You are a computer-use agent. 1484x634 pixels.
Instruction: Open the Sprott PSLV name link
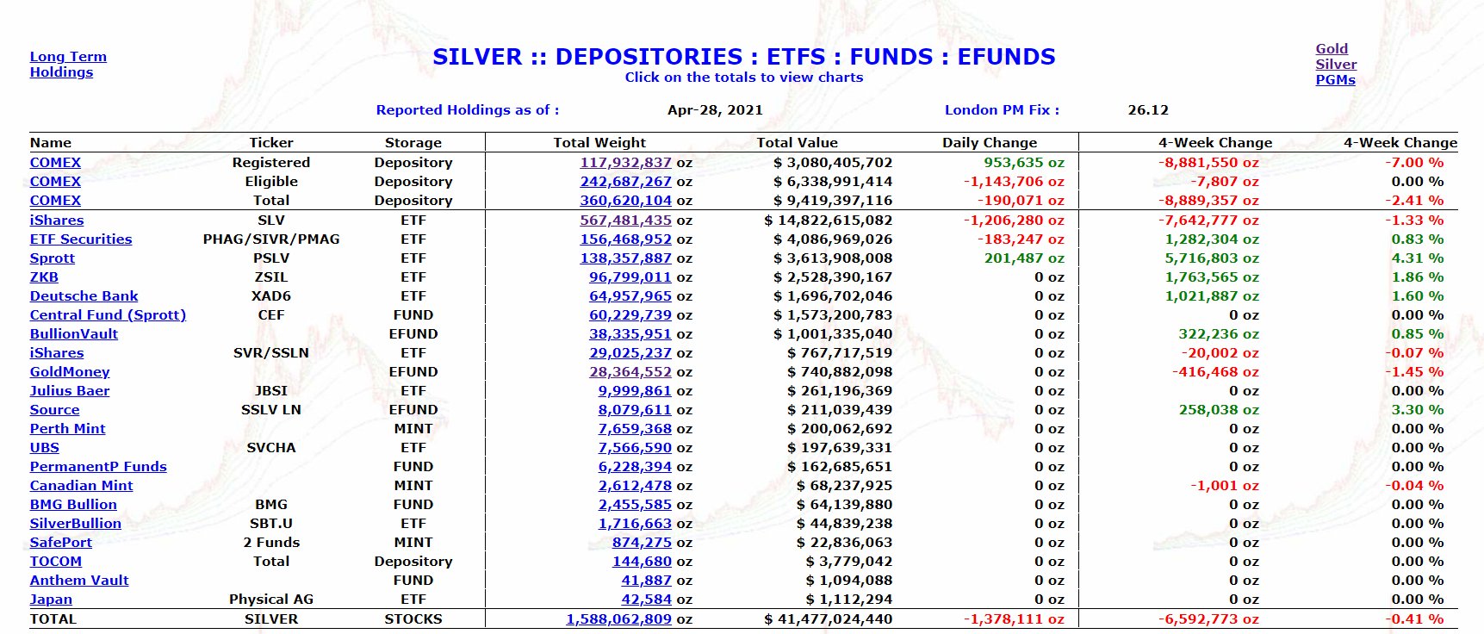[x=53, y=258]
